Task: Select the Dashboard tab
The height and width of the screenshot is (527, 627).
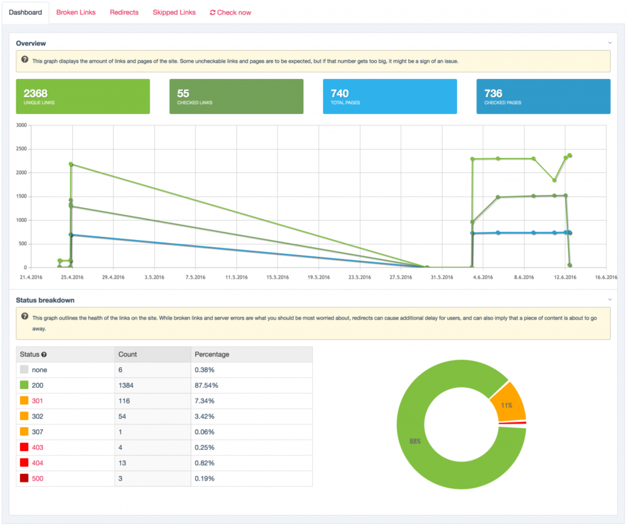Action: [x=25, y=12]
